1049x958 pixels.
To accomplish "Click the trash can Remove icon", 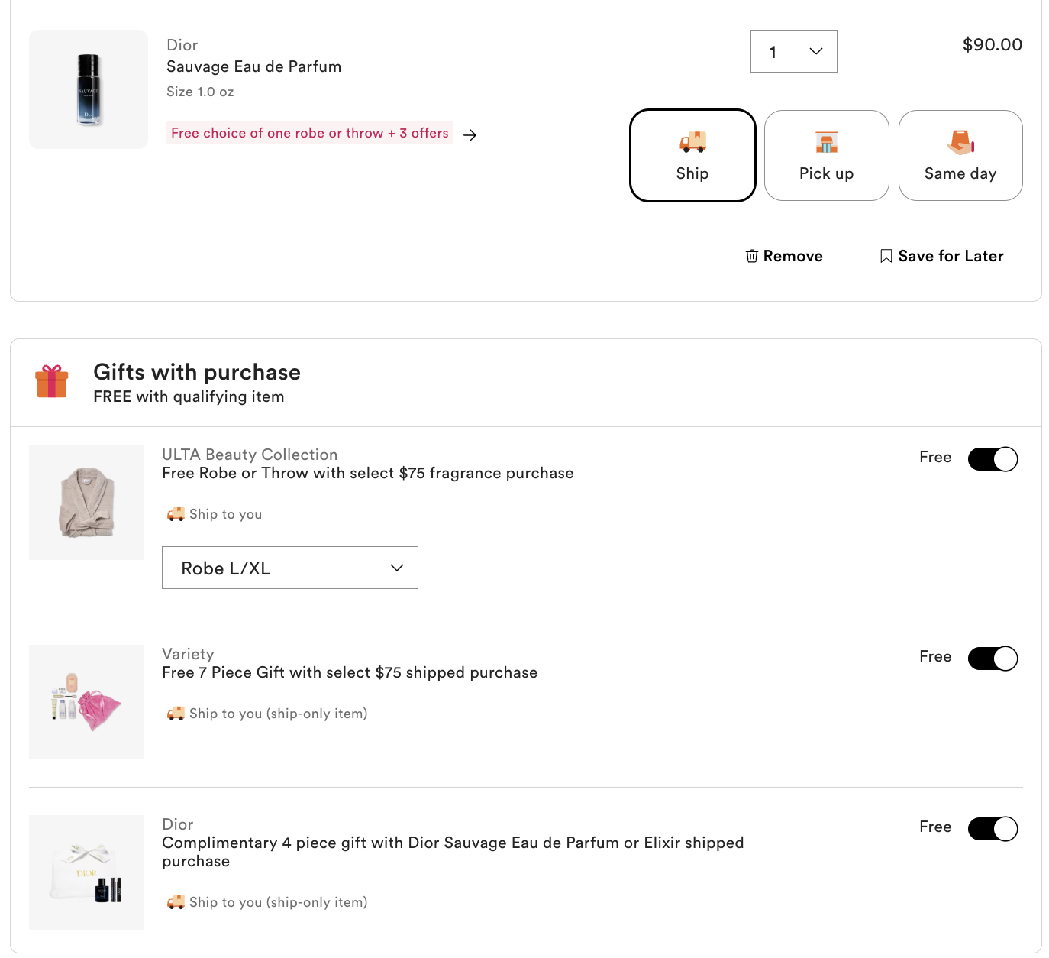I will coord(752,256).
